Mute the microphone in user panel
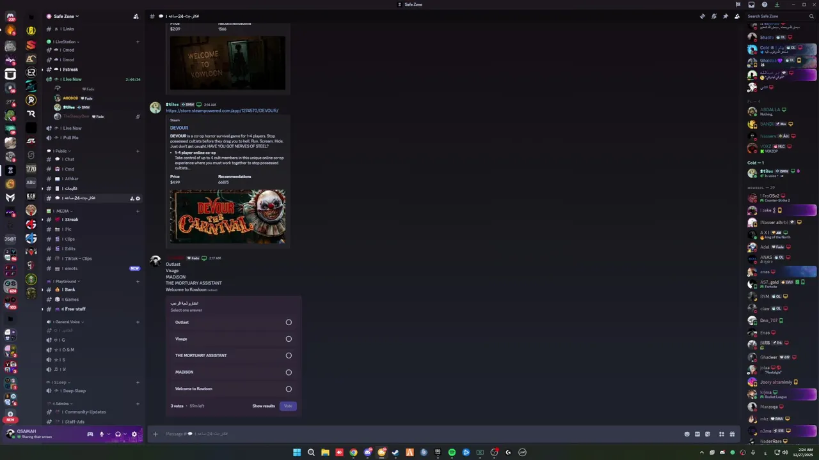 point(101,434)
